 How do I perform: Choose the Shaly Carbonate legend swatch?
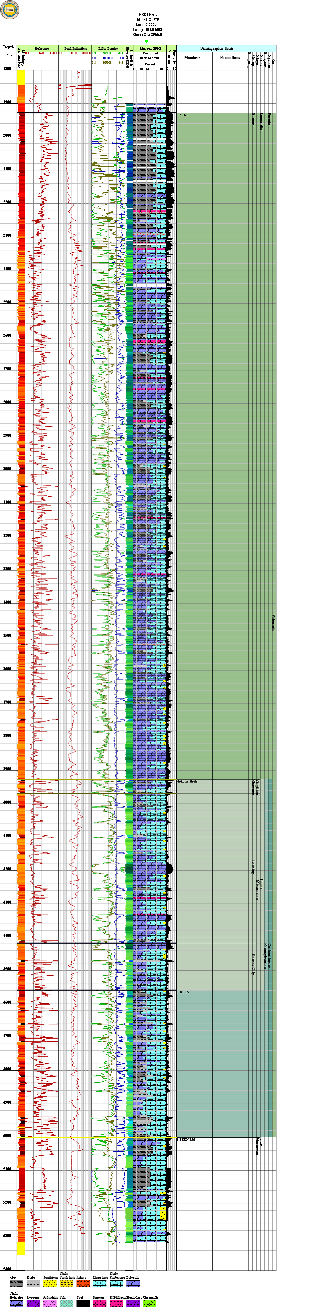(x=116, y=1284)
